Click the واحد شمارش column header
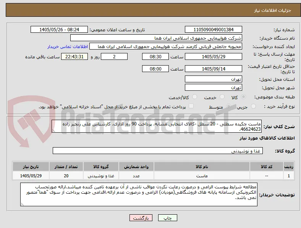 point(136,167)
